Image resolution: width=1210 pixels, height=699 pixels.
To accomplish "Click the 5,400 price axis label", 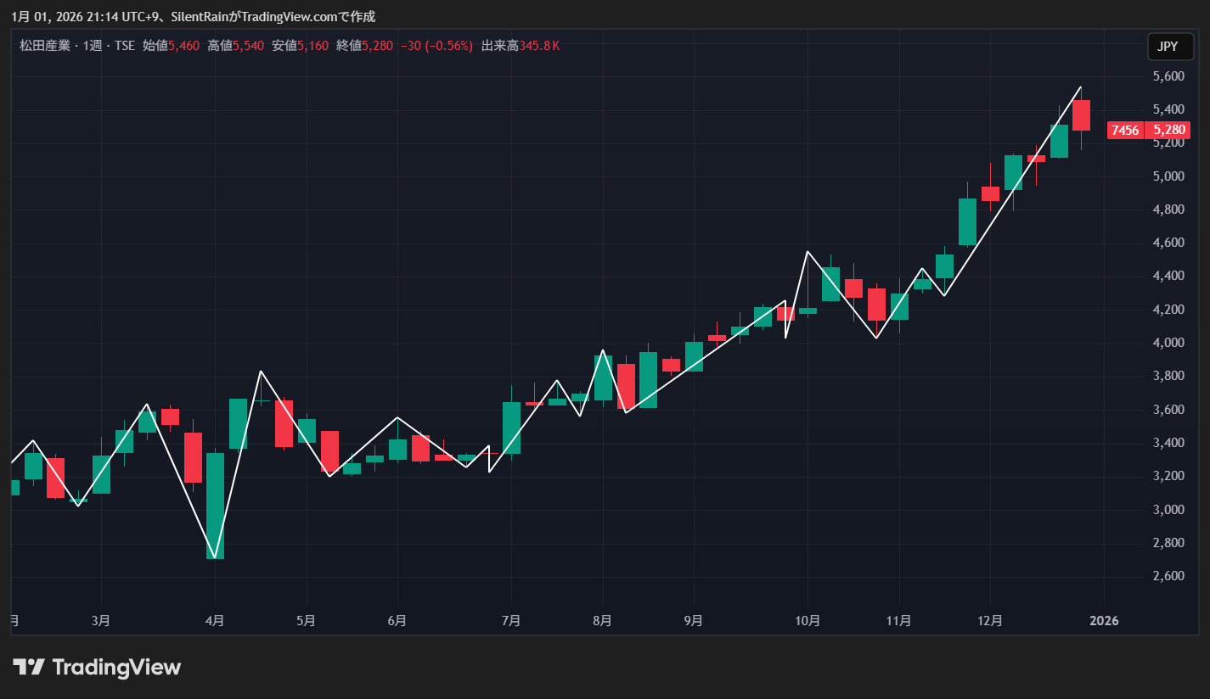I will coord(1168,109).
